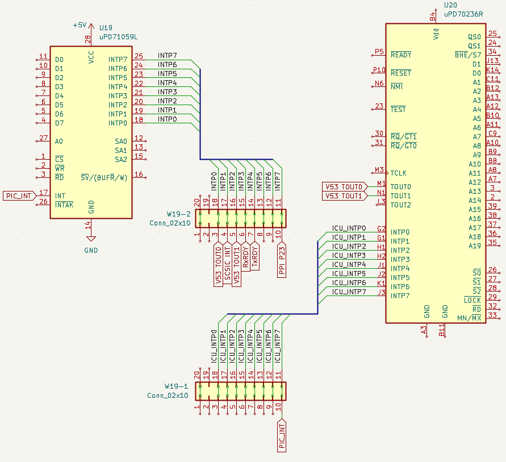Click the PPI P23 global label
Screen dimensions: 506x462
[x=281, y=261]
